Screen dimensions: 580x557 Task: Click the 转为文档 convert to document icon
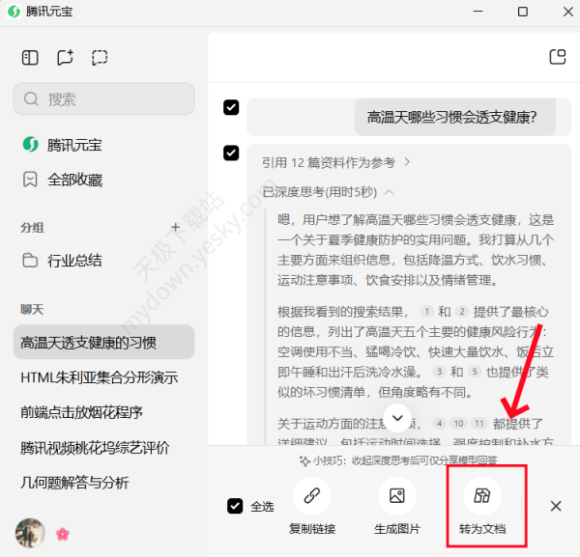[x=481, y=497]
